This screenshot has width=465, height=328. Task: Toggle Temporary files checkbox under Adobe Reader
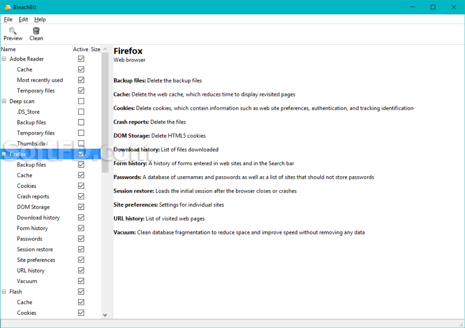pyautogui.click(x=81, y=91)
